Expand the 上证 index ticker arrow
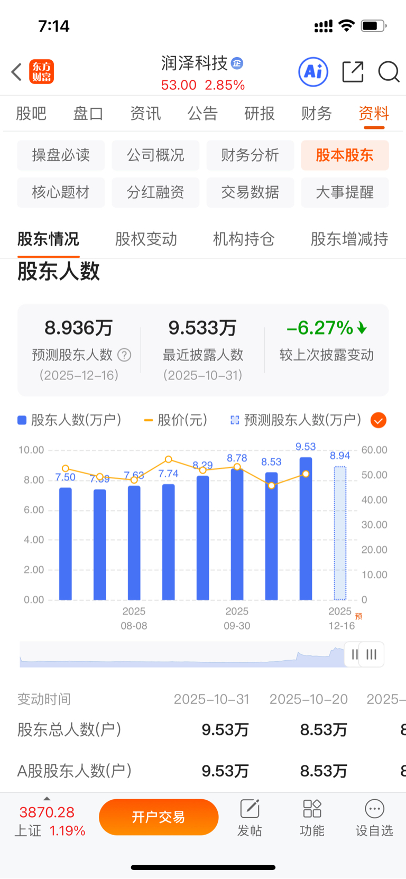This screenshot has width=406, height=879. coord(47,799)
